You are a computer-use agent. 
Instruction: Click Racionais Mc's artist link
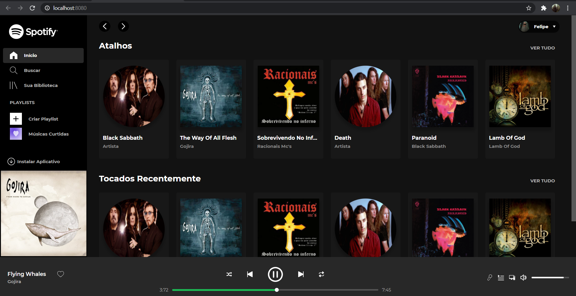click(x=274, y=146)
